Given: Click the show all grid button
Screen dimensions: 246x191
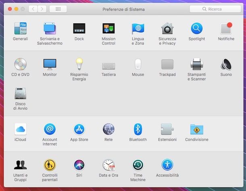Looking at the screenshot, I should click(x=58, y=9).
